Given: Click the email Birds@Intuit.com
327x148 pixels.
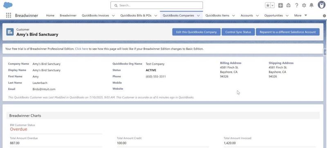Looking at the screenshot, I should tap(44, 89).
